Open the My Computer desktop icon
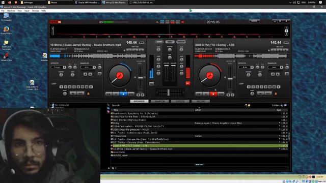 6,17
